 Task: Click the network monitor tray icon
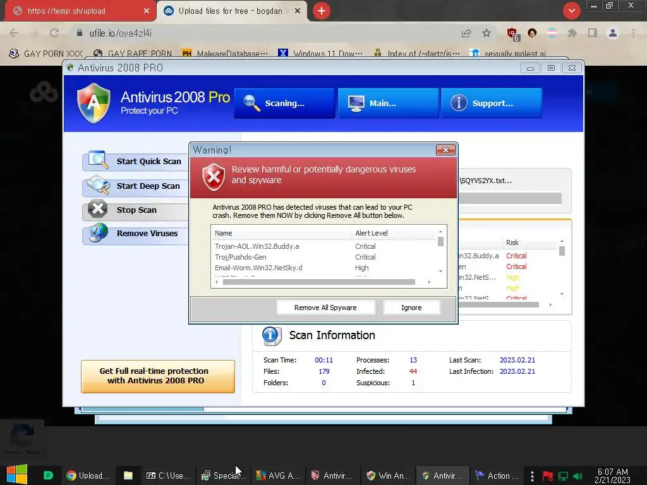pos(563,476)
